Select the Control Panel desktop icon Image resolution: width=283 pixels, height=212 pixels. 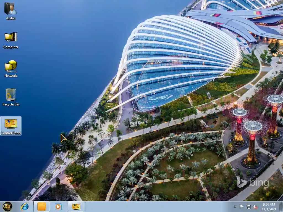[x=11, y=126]
